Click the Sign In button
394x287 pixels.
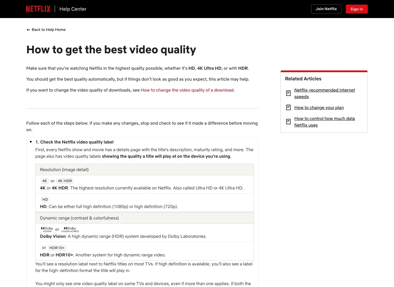[x=357, y=9]
